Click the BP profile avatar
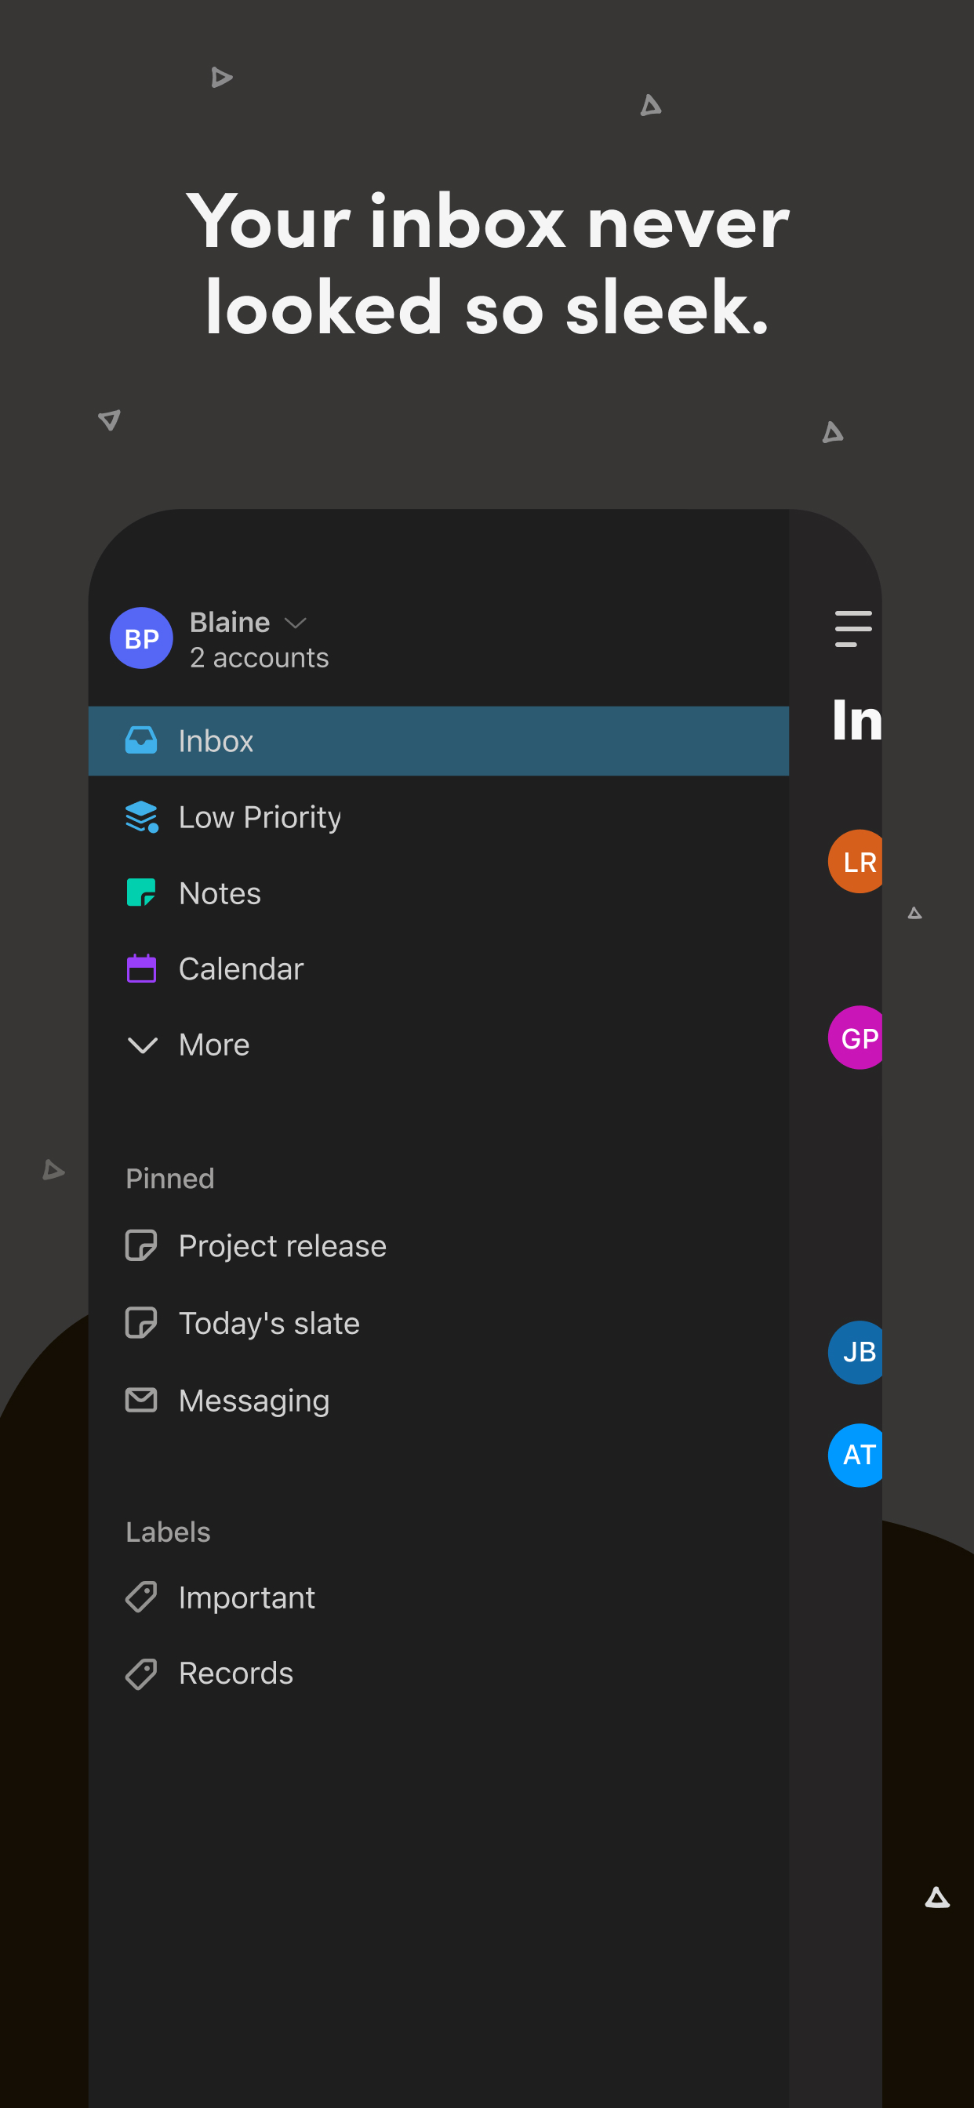The width and height of the screenshot is (974, 2108). click(141, 638)
